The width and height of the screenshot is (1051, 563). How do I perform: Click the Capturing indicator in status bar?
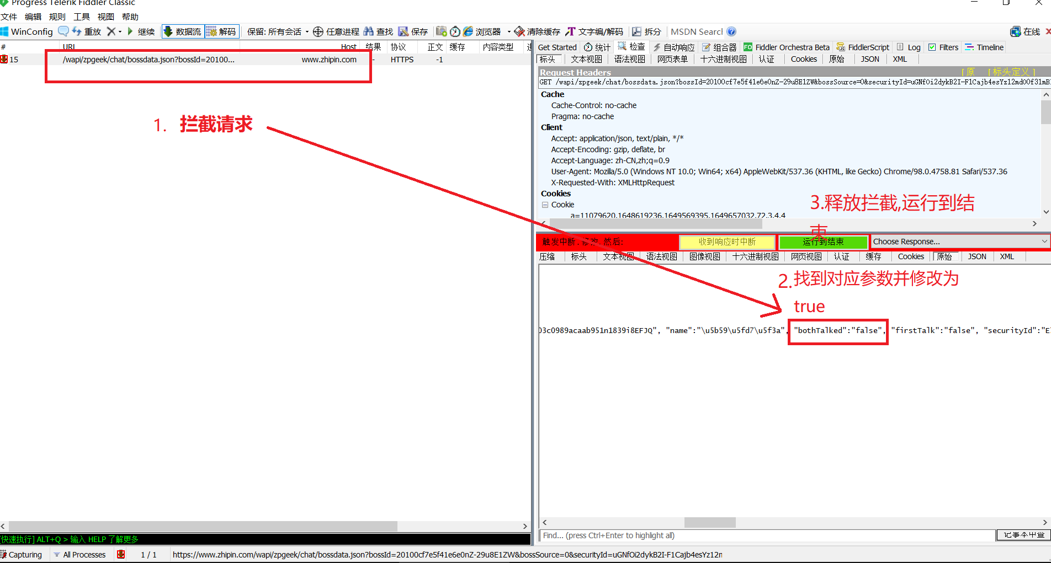click(x=22, y=555)
